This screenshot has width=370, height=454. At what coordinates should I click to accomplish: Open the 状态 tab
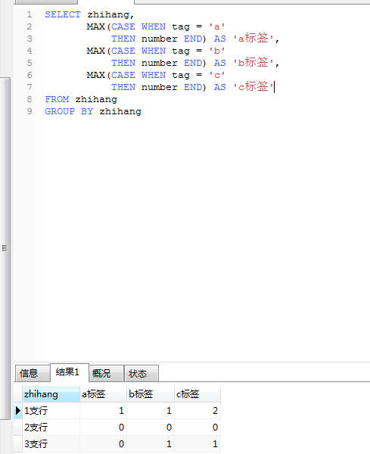pyautogui.click(x=141, y=373)
